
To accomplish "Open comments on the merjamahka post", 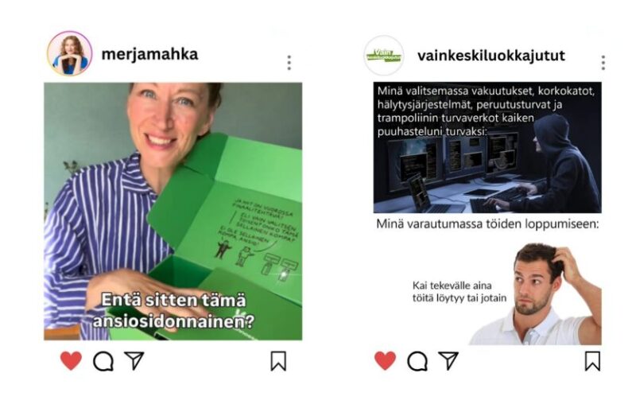I will (103, 361).
